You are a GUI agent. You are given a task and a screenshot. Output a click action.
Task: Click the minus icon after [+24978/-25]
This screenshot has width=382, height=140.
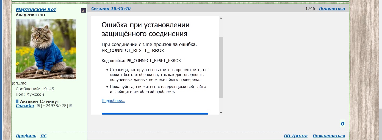(x=71, y=106)
